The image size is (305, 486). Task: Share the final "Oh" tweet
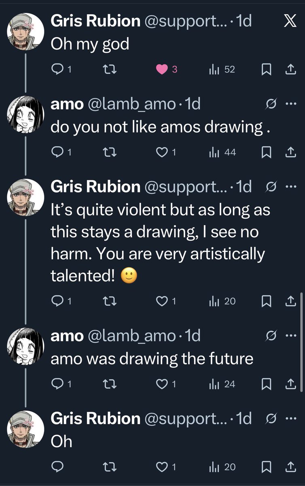pyautogui.click(x=290, y=467)
